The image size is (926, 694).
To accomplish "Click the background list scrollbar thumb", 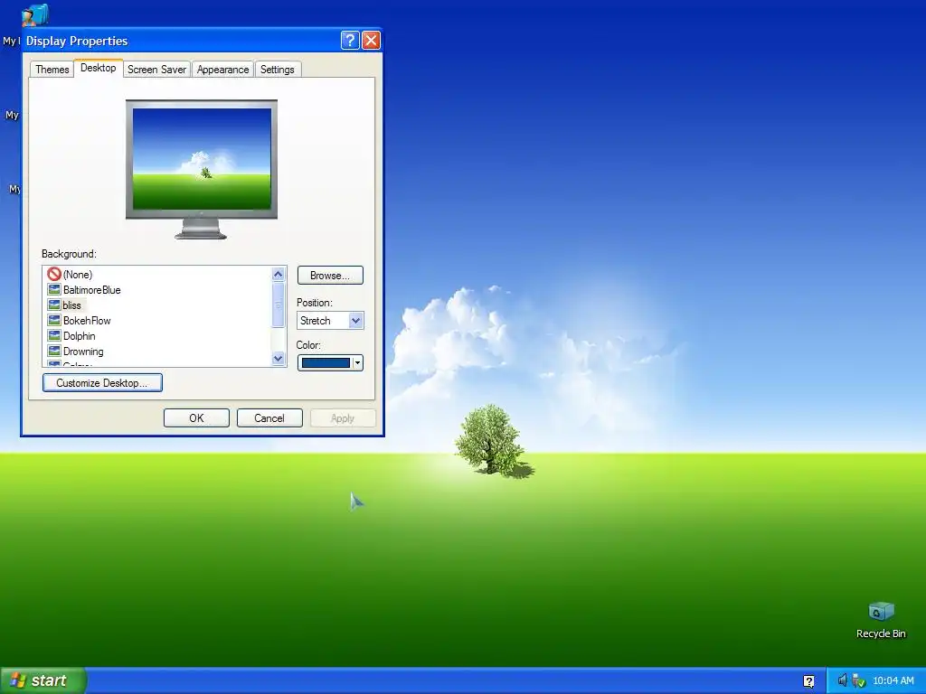I will pyautogui.click(x=279, y=305).
